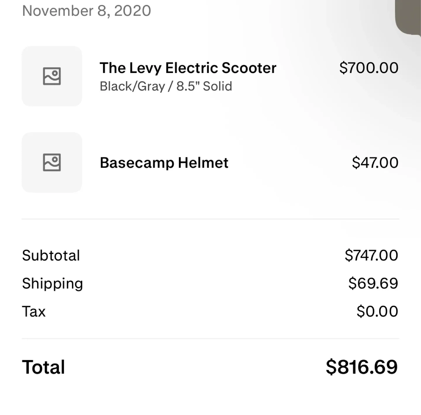Screen dimensions: 421x415
Task: Select the $47.00 helmet price
Action: pyautogui.click(x=375, y=163)
